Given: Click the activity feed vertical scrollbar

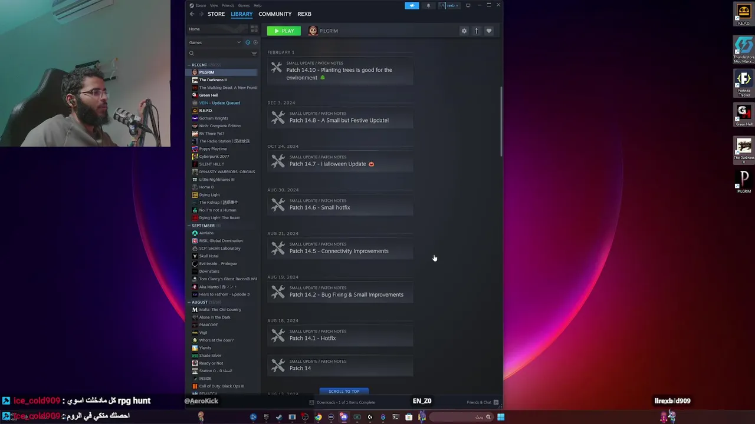Looking at the screenshot, I should 501,122.
